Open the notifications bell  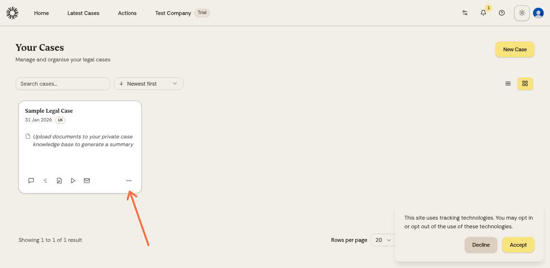pyautogui.click(x=483, y=13)
